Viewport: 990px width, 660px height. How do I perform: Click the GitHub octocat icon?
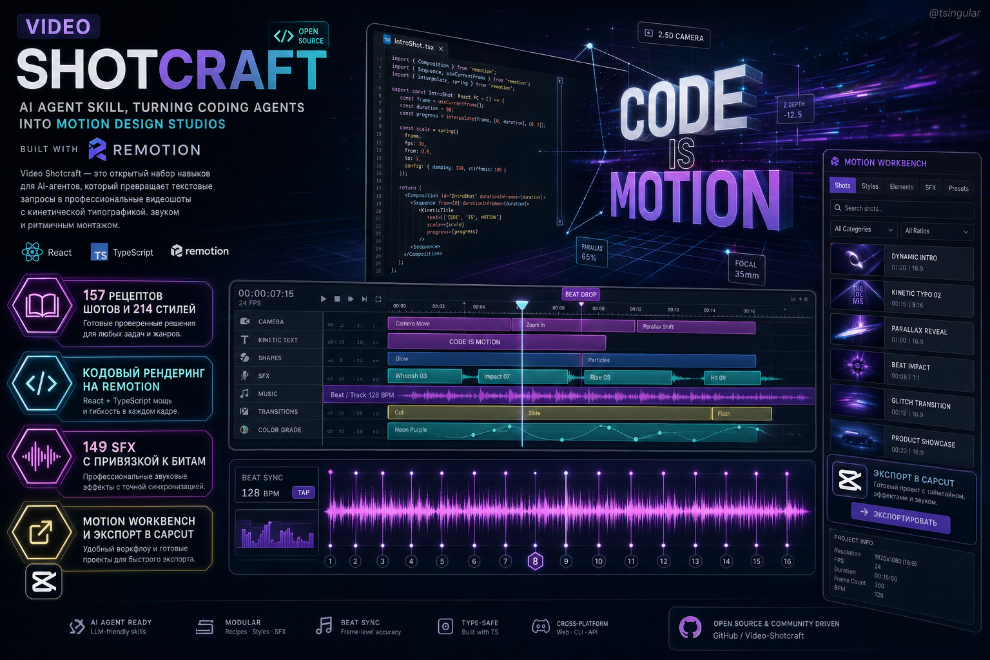click(x=690, y=627)
